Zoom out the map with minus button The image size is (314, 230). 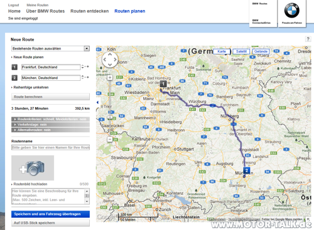(x=110, y=139)
